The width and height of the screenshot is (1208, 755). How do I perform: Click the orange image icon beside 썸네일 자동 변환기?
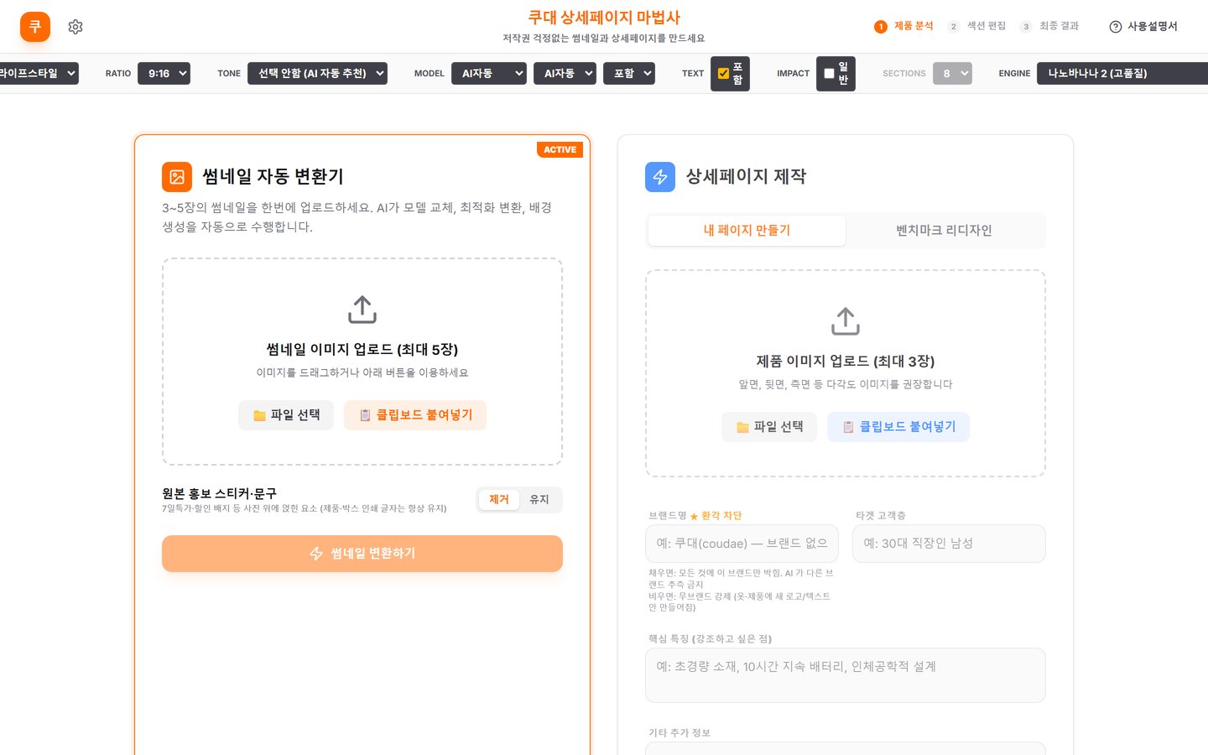177,177
